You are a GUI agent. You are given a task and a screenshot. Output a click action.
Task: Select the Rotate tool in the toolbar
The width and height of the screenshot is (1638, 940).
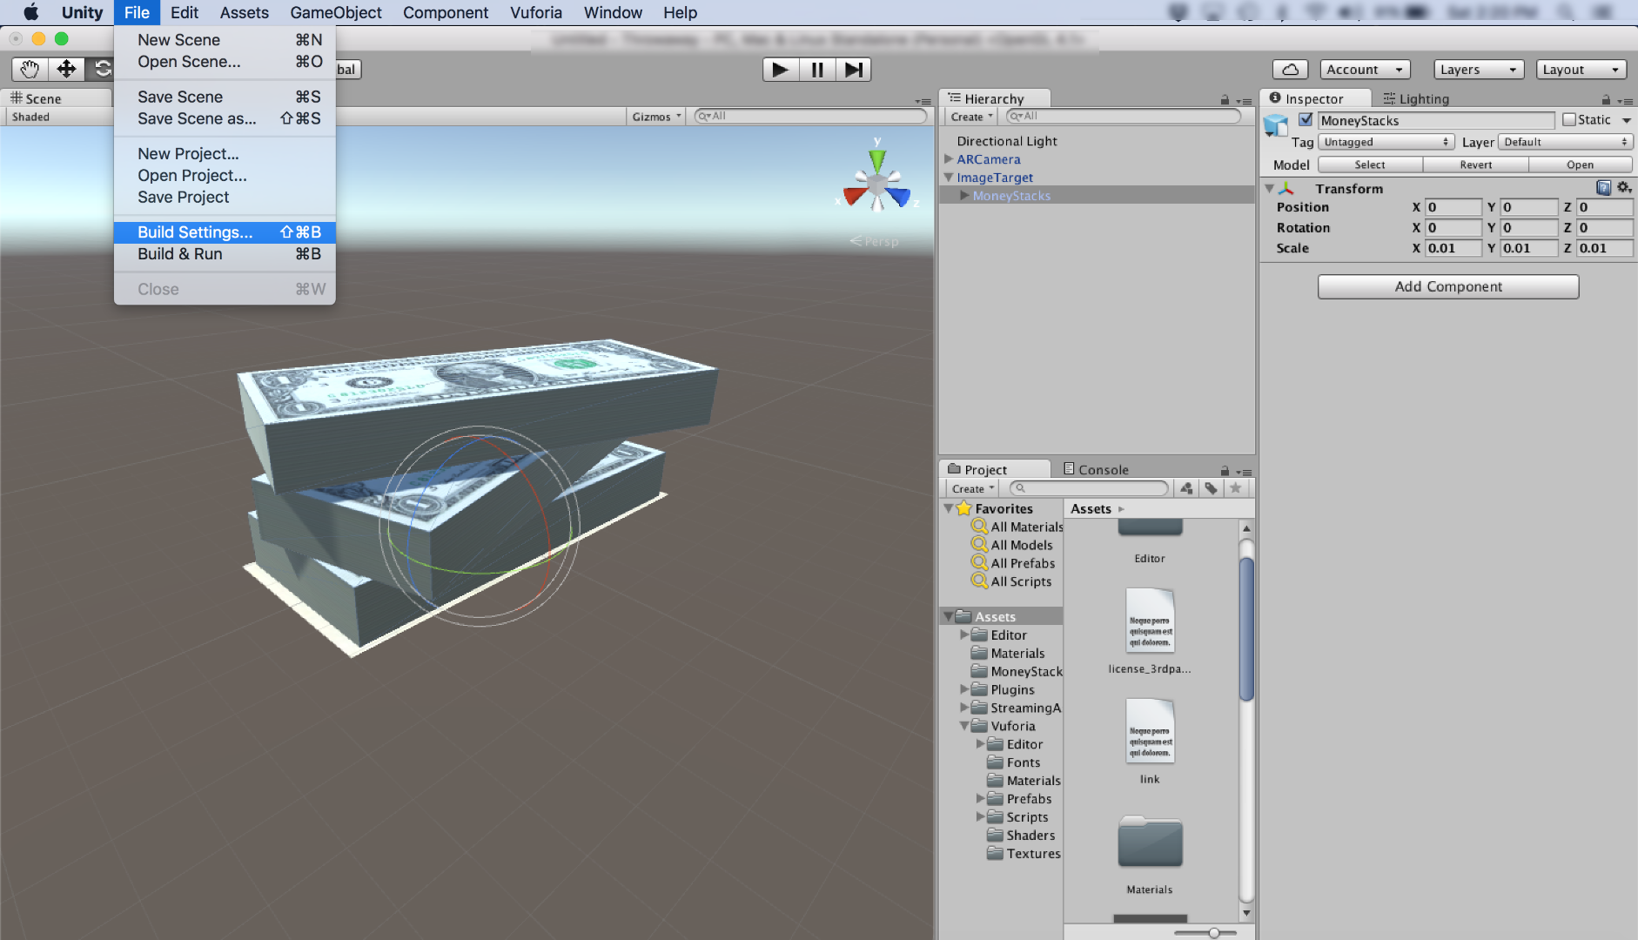click(104, 69)
